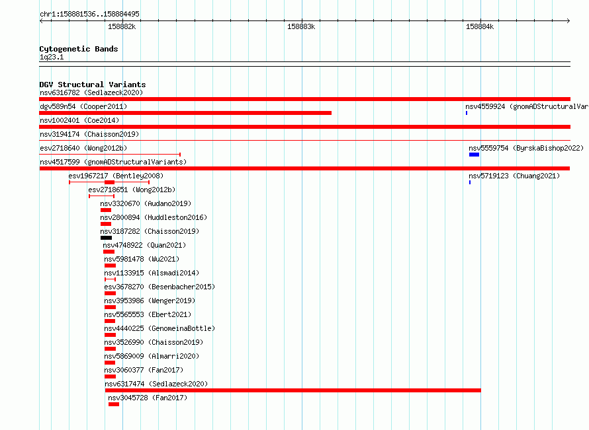
Task: Select the 1q23.1 cytogenetic band label
Action: tap(52, 57)
